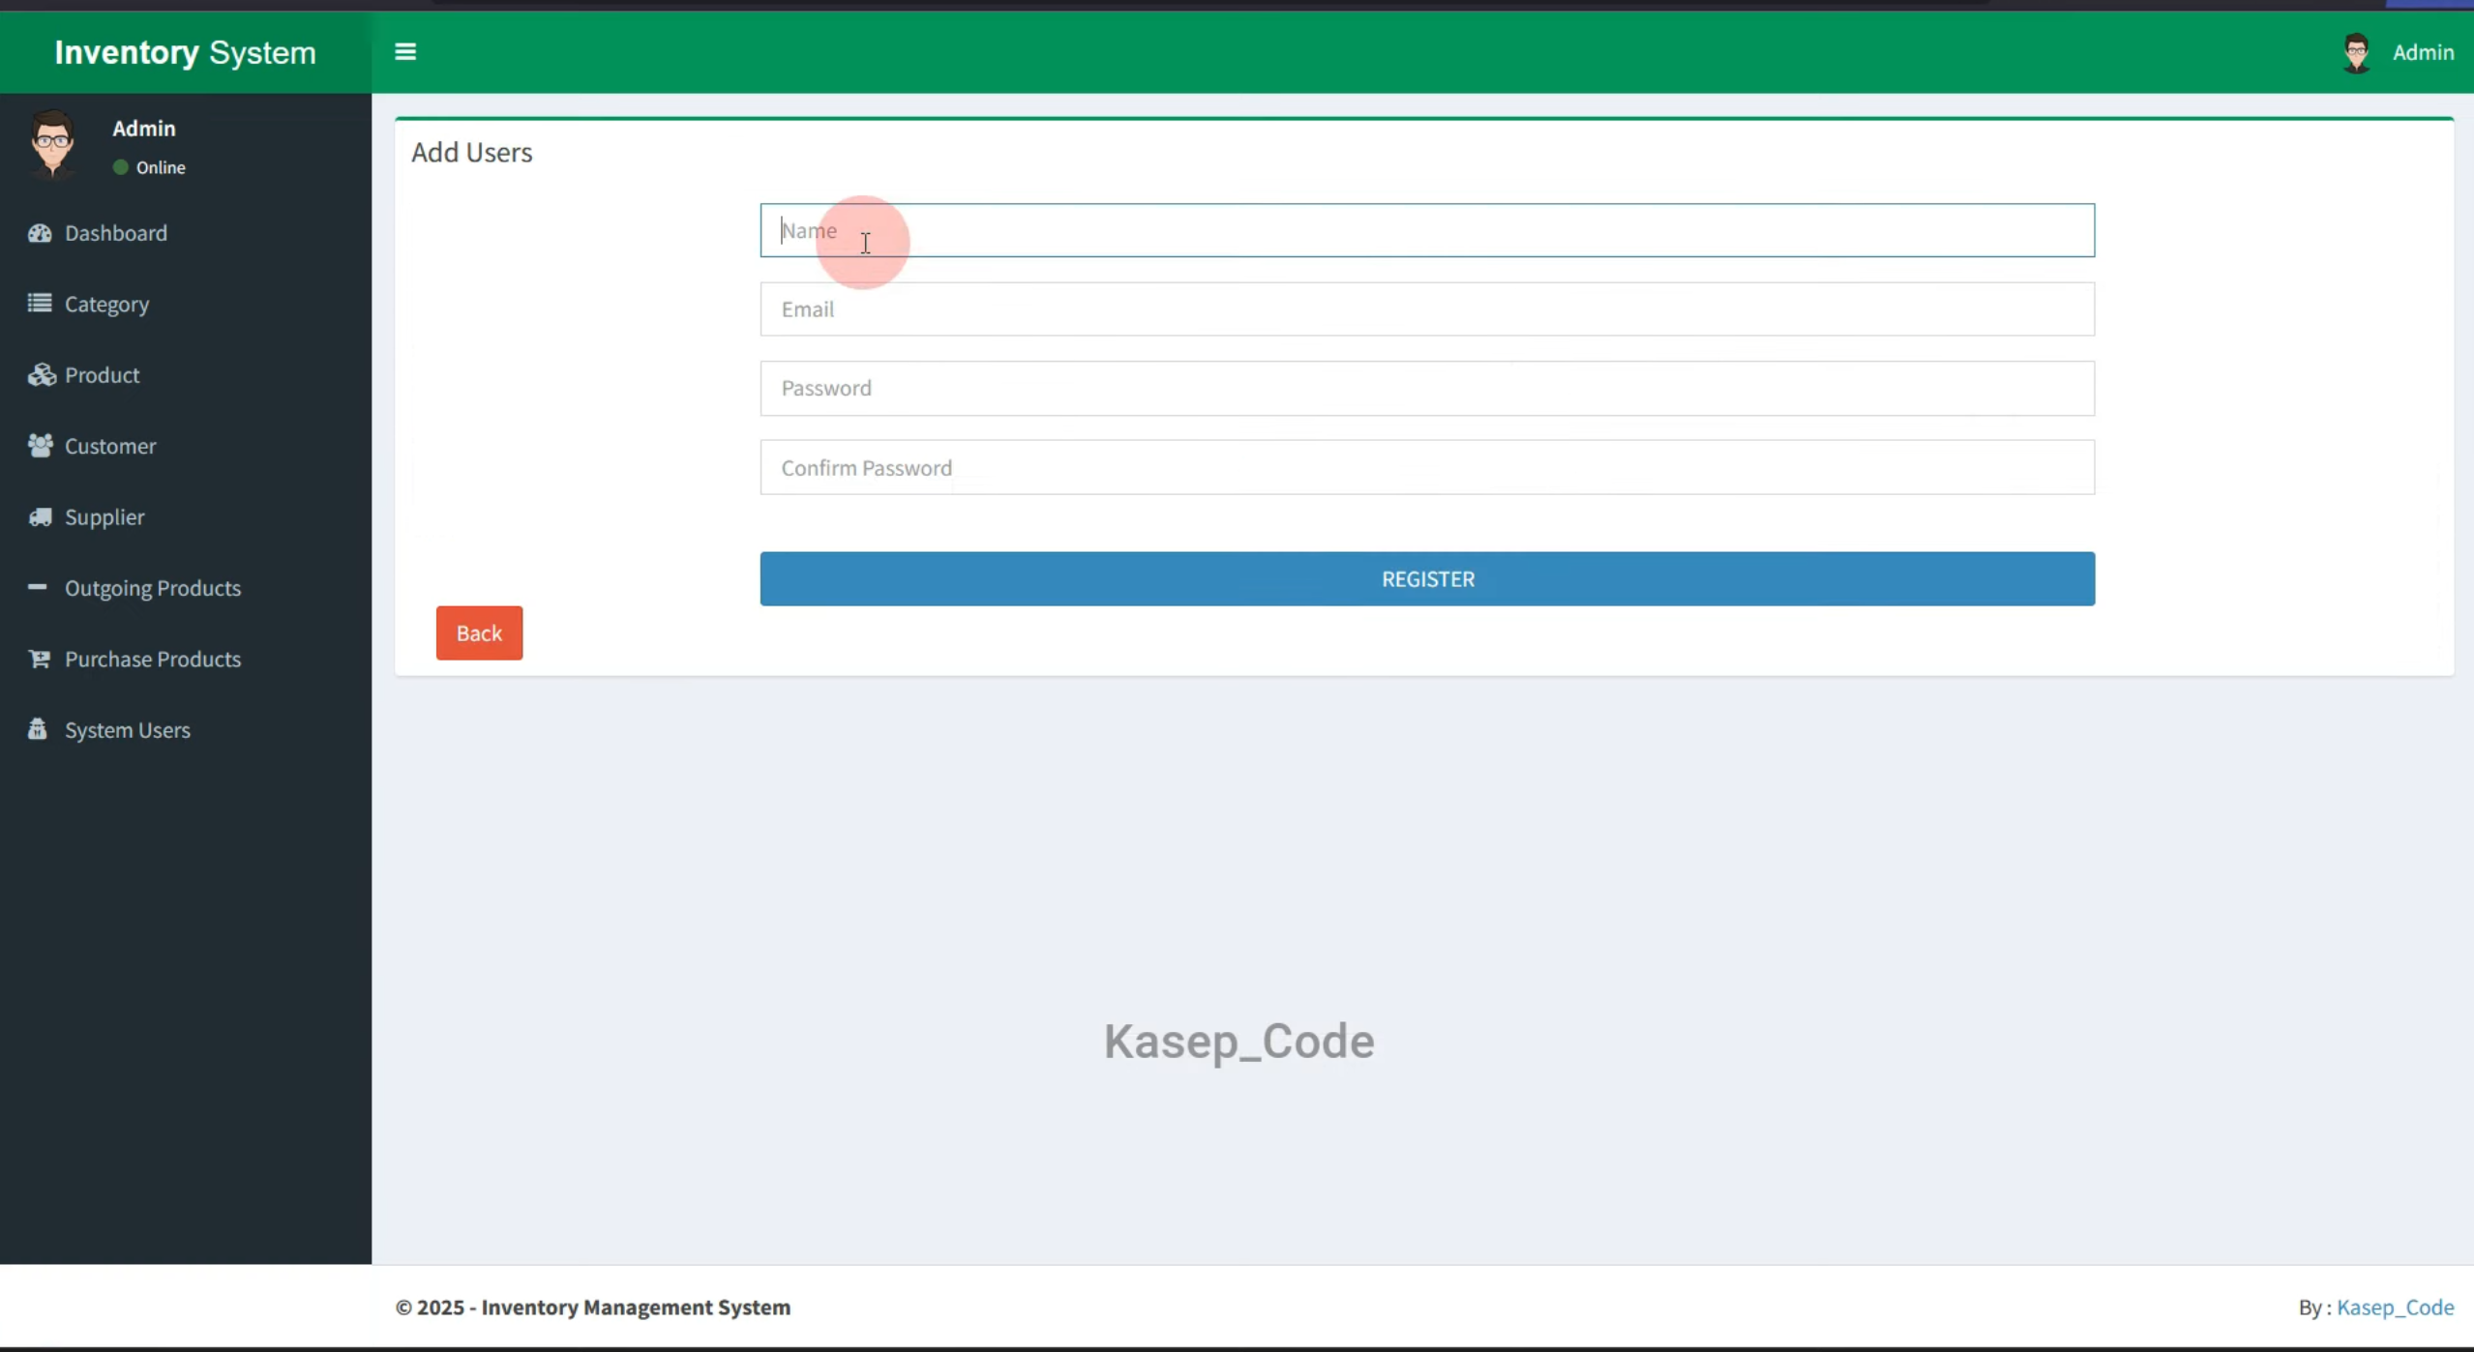Navigate to the Supplier section

[x=186, y=516]
